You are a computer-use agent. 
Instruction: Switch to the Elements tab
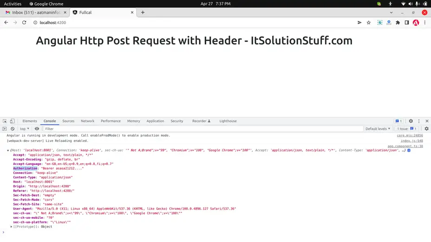coord(30,121)
